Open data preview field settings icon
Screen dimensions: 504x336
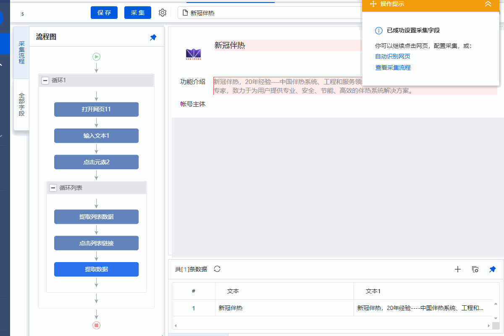(475, 269)
